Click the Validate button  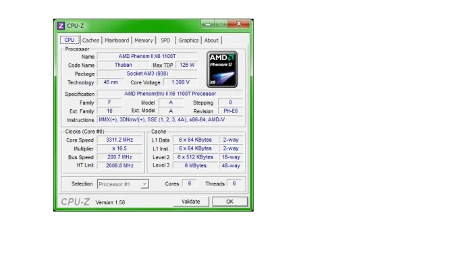click(191, 202)
